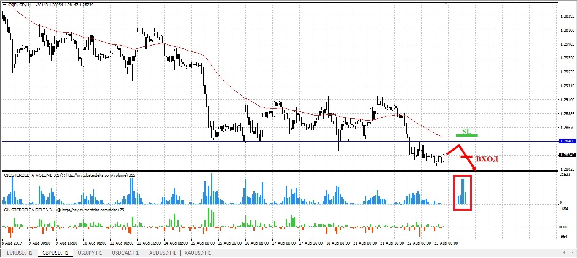Click the 1.29100 price scale value

(567, 100)
